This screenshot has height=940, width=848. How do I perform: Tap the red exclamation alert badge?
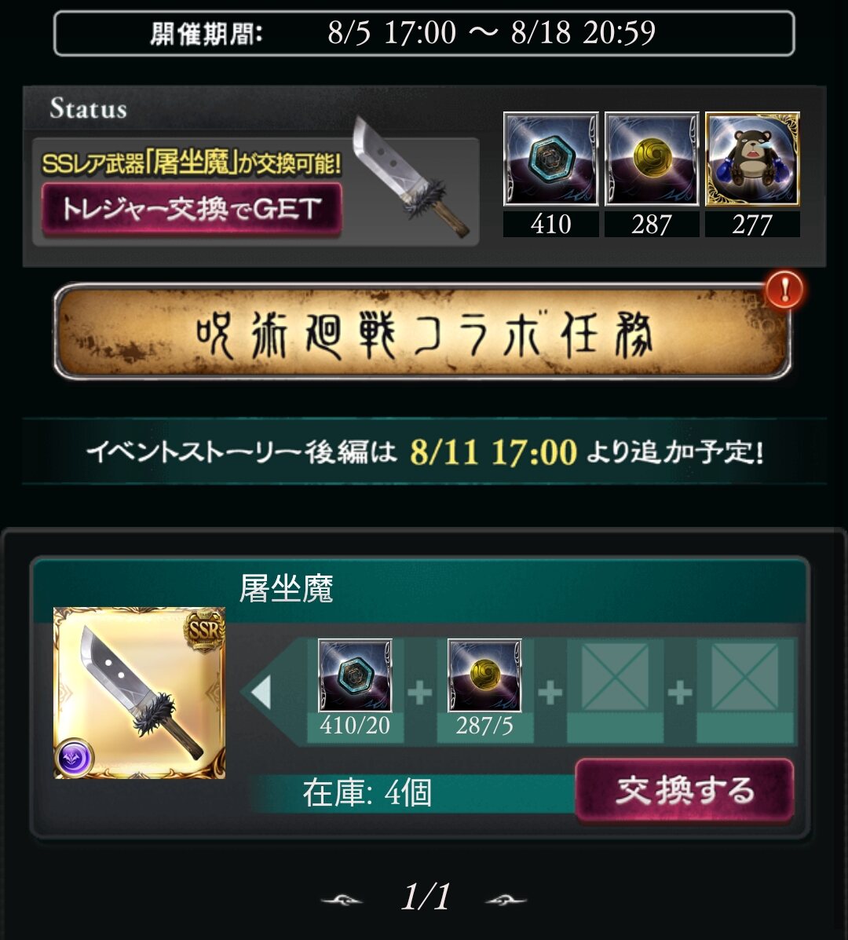pyautogui.click(x=784, y=290)
